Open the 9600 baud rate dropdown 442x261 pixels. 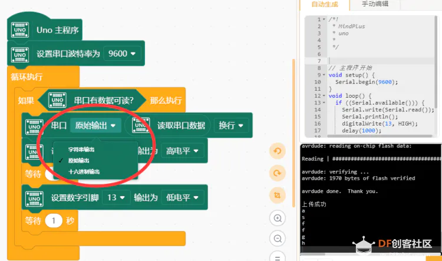(122, 54)
